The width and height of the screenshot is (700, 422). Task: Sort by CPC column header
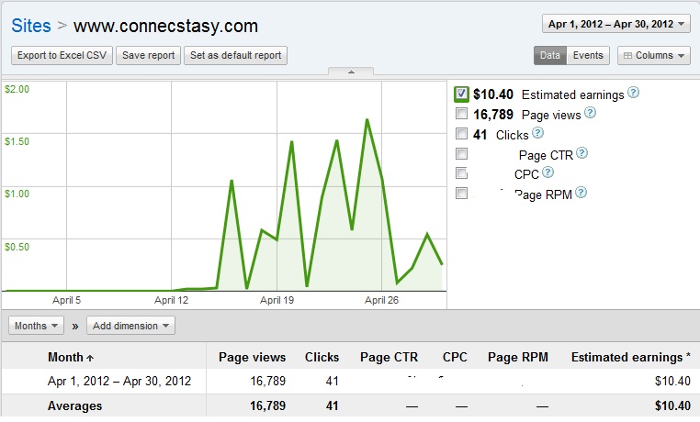[455, 358]
